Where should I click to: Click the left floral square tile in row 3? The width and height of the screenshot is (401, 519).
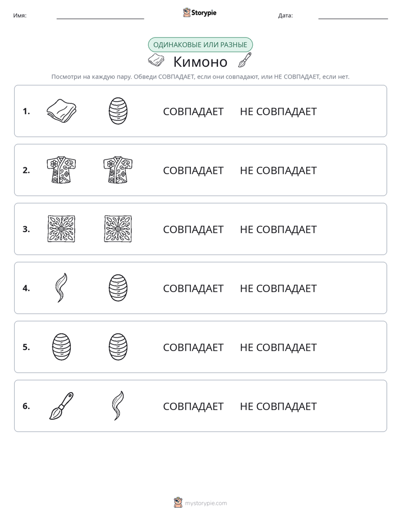click(x=62, y=229)
